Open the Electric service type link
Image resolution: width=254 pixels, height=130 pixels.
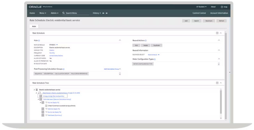click(52, 50)
